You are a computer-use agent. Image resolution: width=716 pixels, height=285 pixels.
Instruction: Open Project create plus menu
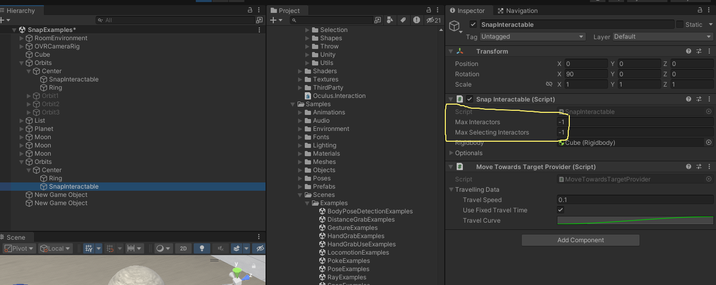276,20
